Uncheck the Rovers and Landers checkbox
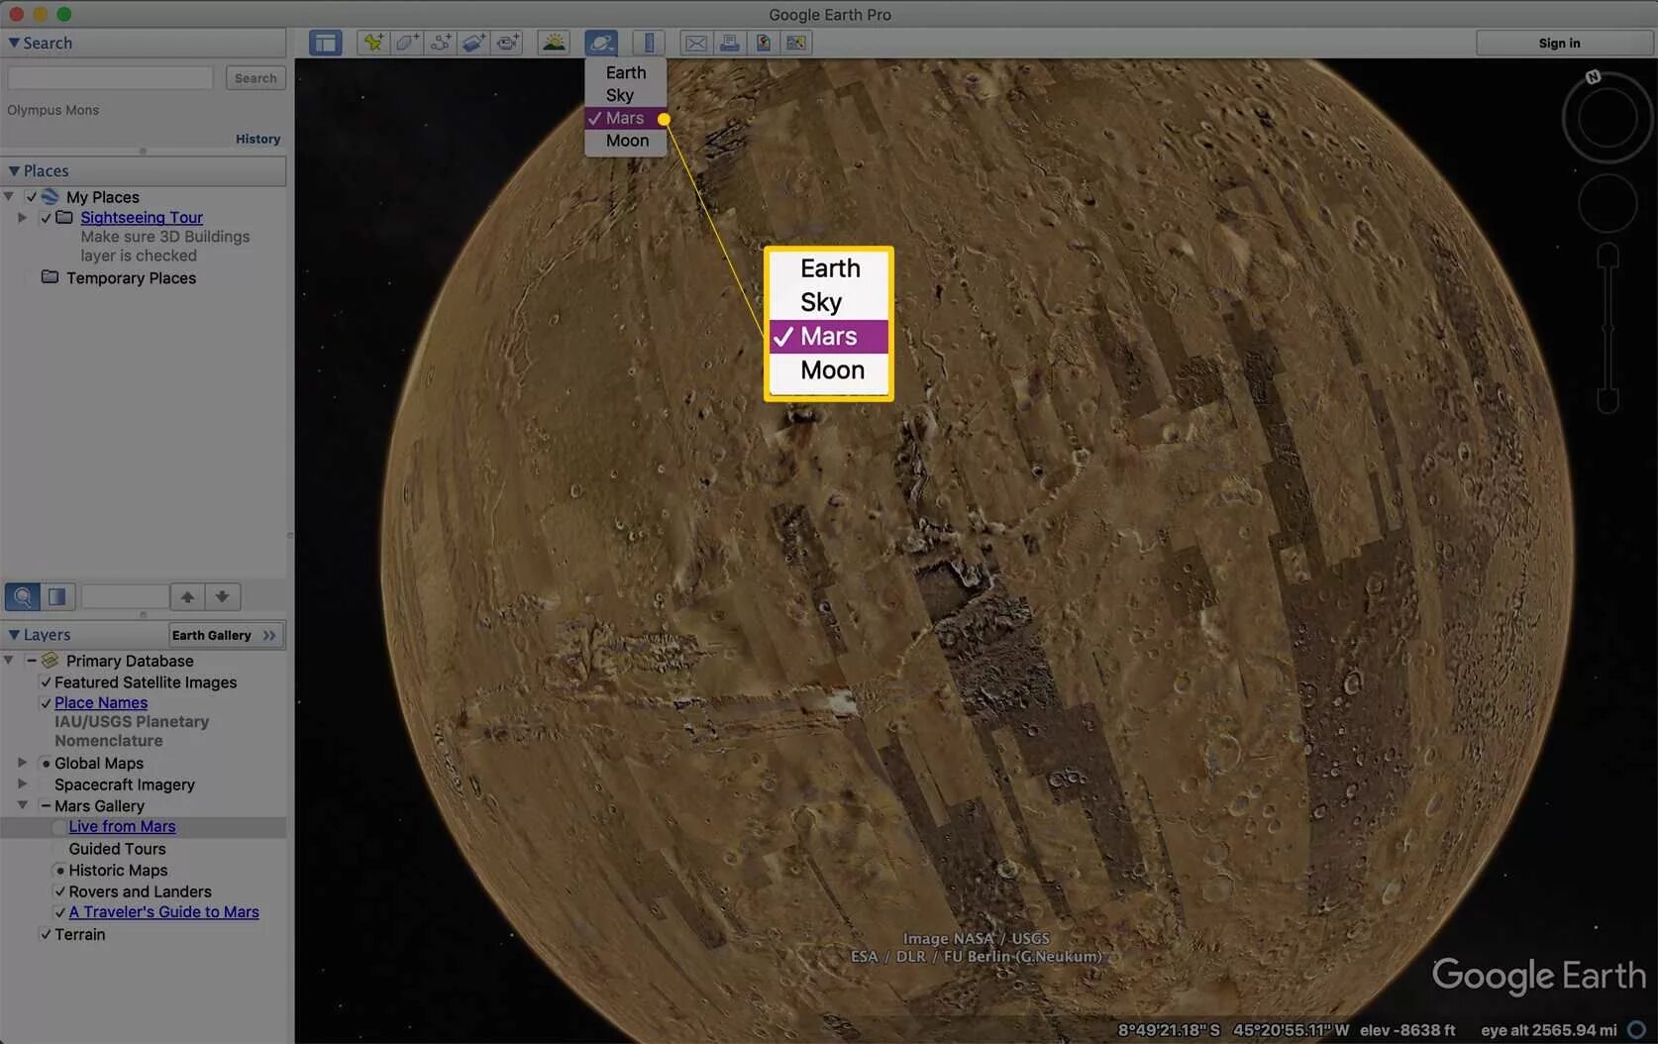 59,891
